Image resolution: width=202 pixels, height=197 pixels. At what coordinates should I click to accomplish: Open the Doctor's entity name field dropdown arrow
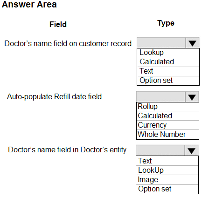tap(192, 150)
